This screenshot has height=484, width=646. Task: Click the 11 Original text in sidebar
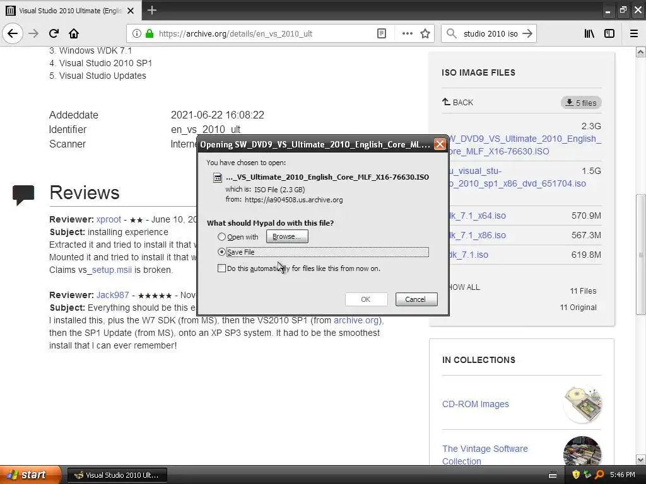578,308
